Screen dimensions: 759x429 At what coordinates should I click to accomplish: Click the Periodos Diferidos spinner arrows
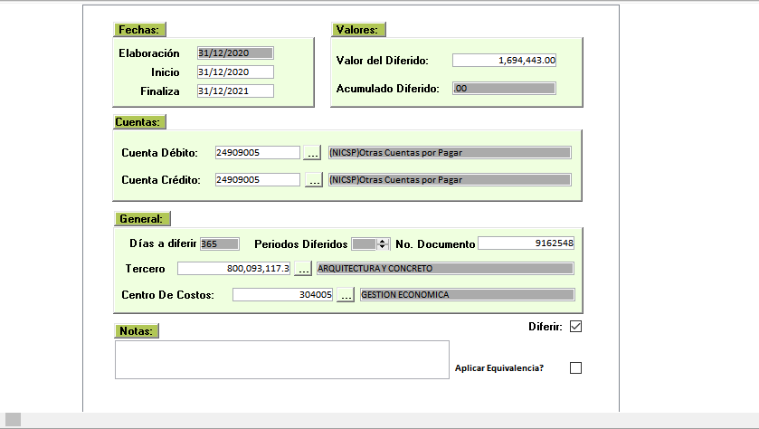coord(383,243)
